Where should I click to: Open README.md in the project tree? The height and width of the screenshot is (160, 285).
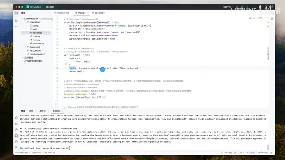(34, 51)
